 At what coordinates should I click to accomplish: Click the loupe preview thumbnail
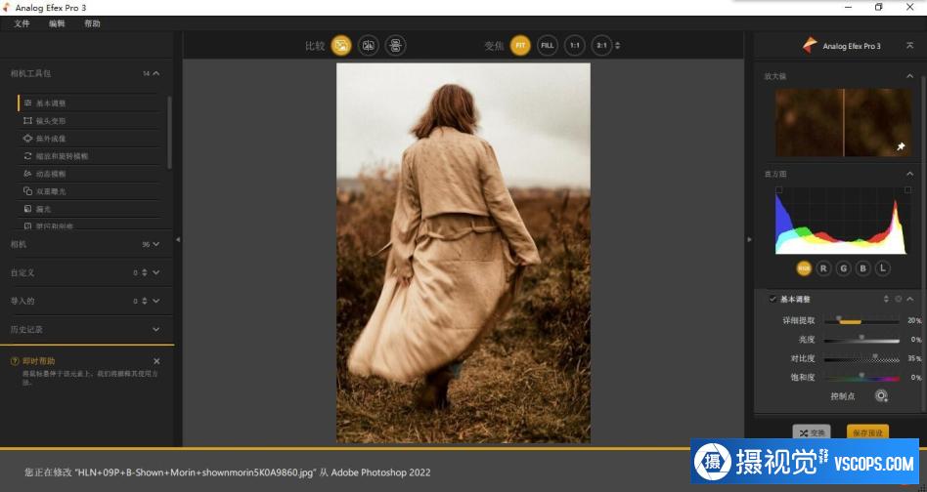843,123
